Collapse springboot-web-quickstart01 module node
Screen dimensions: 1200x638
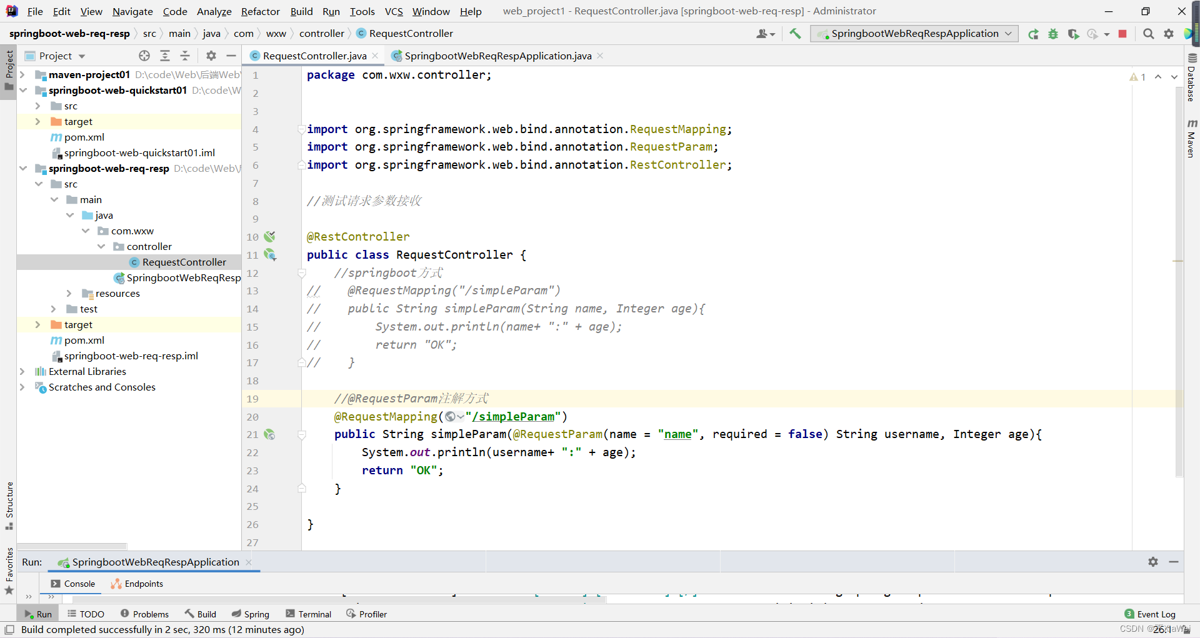(x=22, y=91)
